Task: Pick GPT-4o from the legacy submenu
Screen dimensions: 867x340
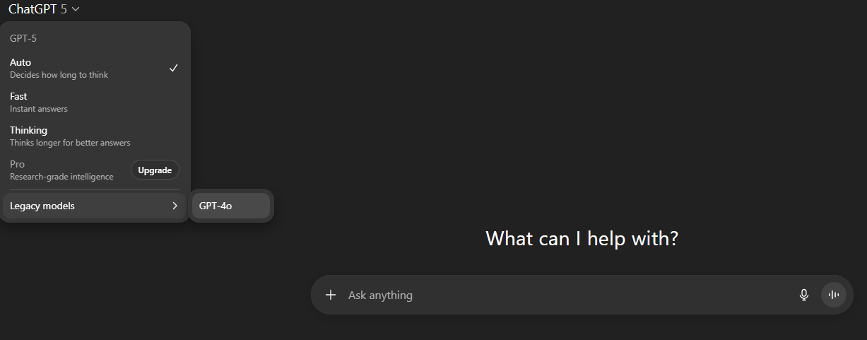Action: click(216, 206)
